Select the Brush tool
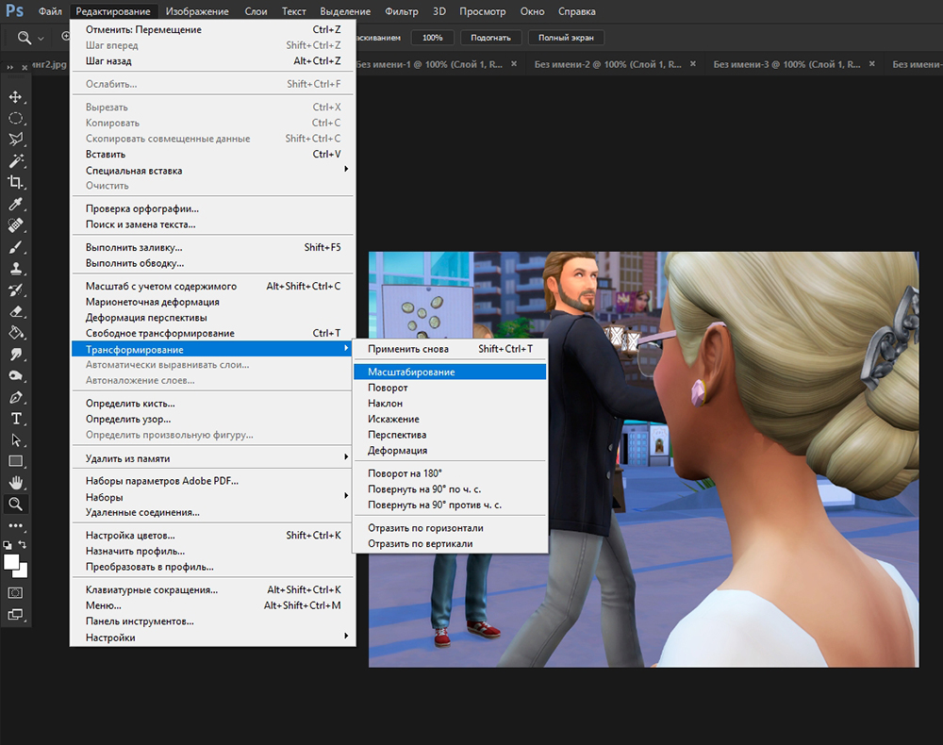The height and width of the screenshot is (745, 943). [x=16, y=247]
